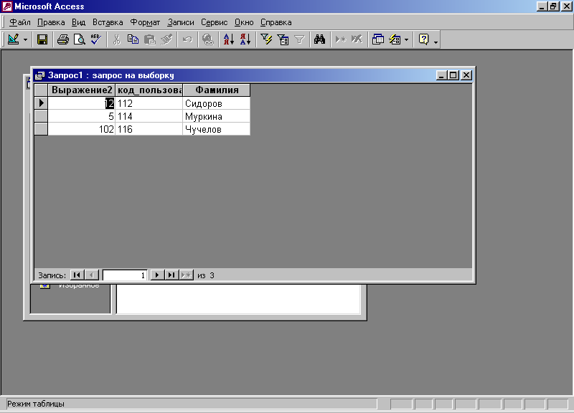Viewport: 574px width, 413px height.
Task: Click the record number input field
Action: coord(124,275)
